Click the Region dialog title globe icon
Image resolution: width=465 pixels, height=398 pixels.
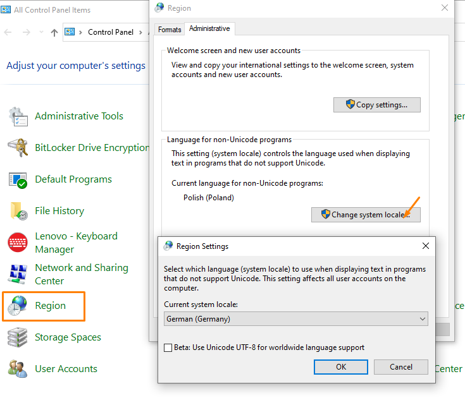[159, 8]
